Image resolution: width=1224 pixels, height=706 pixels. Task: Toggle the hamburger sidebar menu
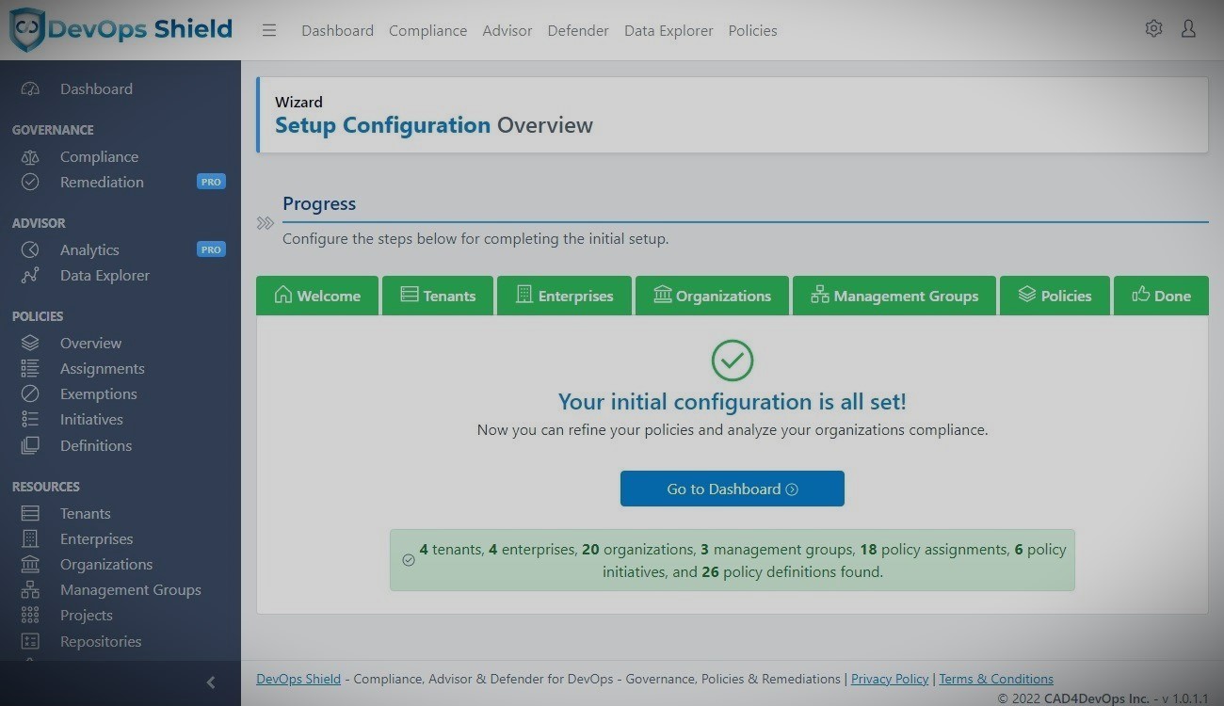(269, 30)
